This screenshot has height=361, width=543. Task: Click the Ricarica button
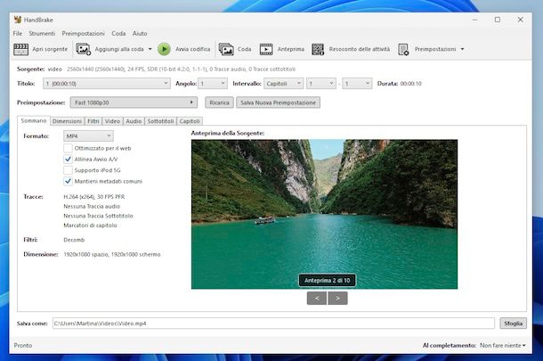click(219, 103)
